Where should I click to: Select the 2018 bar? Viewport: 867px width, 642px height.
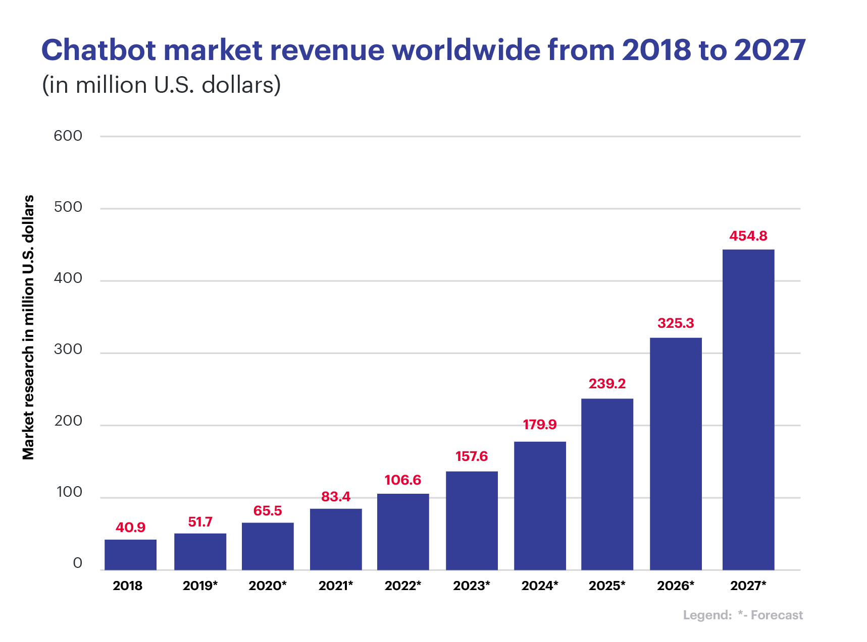130,555
